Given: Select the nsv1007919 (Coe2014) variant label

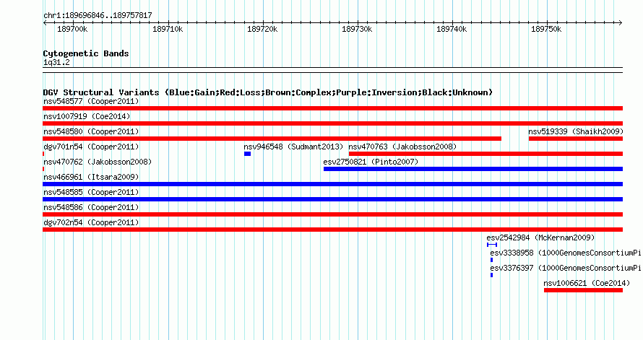Looking at the screenshot, I should (87, 116).
